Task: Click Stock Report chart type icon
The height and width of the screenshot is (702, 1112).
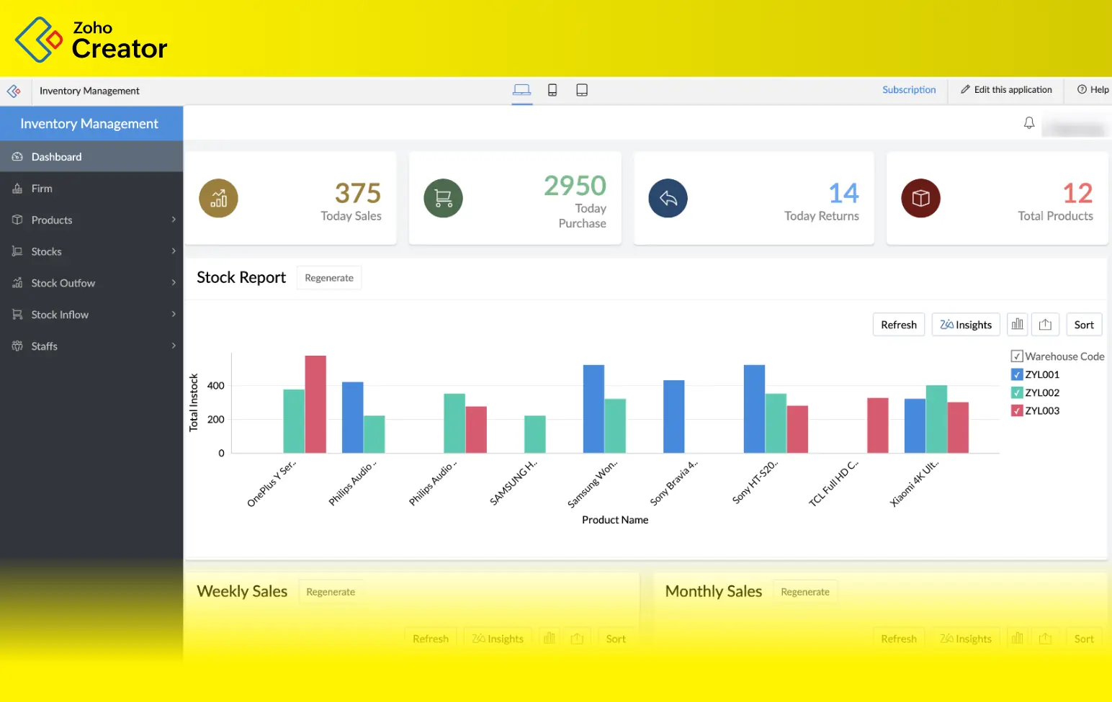Action: coord(1017,325)
